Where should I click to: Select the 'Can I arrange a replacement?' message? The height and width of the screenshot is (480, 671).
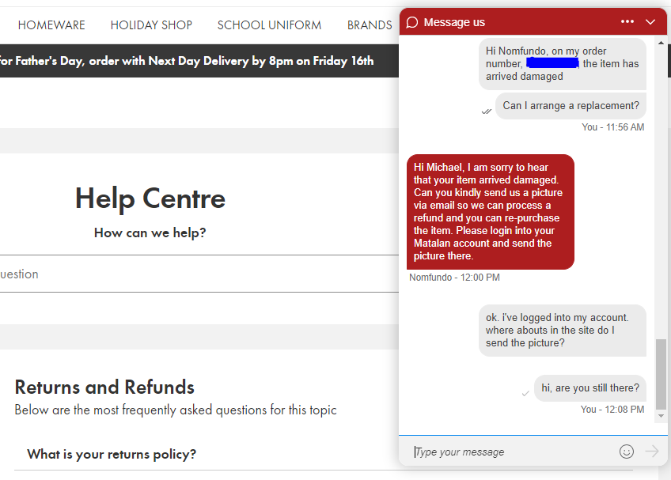tap(571, 106)
